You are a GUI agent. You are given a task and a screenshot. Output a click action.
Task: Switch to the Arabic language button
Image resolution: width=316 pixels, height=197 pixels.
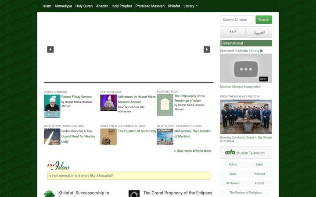point(259,32)
